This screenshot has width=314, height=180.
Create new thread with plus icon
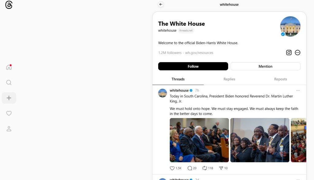[x=9, y=98]
